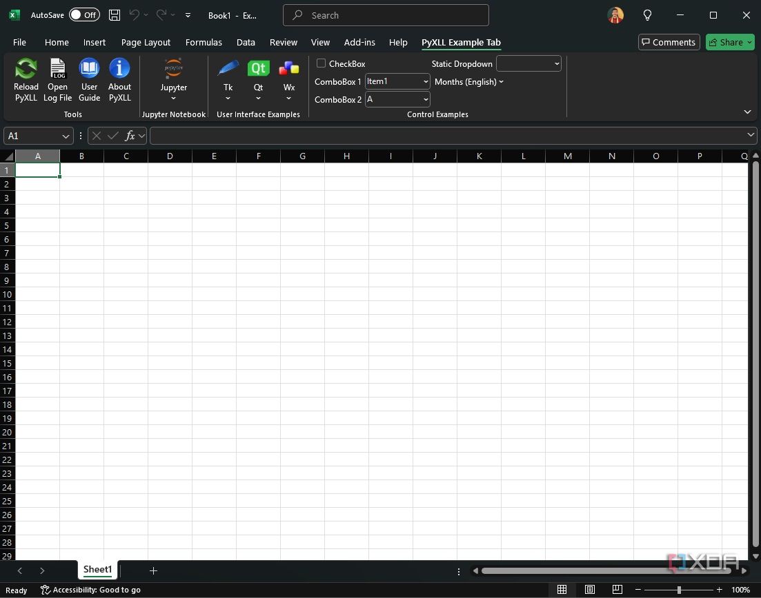Click the zoom in plus icon

pyautogui.click(x=720, y=590)
